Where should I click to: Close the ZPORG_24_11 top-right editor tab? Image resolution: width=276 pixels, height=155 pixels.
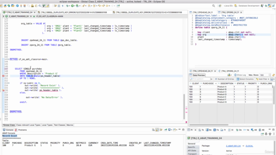(x=241, y=12)
